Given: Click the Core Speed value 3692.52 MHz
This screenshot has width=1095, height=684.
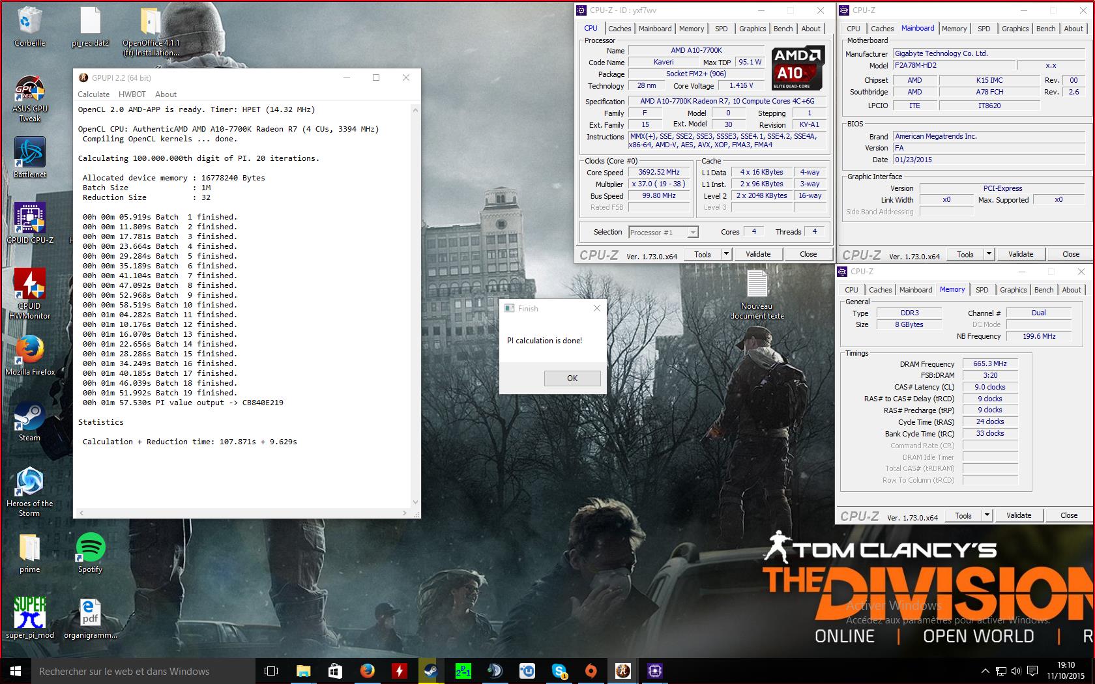Looking at the screenshot, I should coord(659,172).
